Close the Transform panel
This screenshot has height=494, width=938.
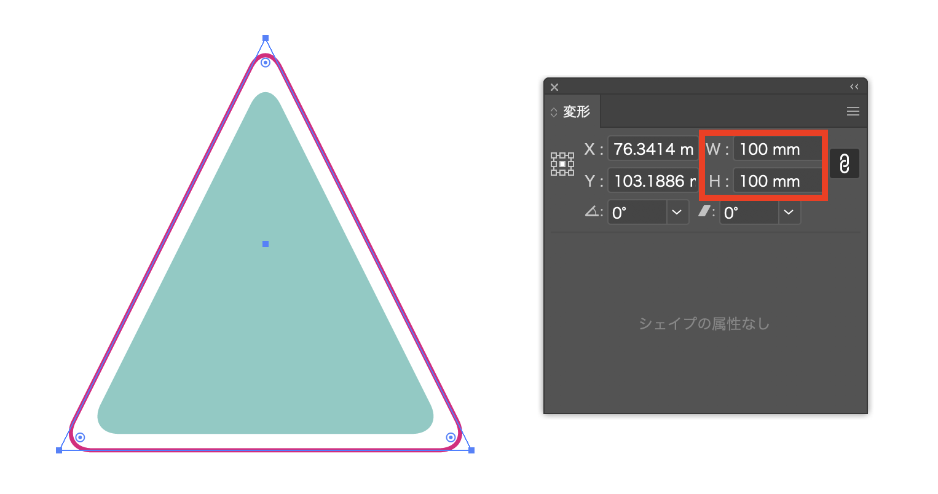point(554,87)
